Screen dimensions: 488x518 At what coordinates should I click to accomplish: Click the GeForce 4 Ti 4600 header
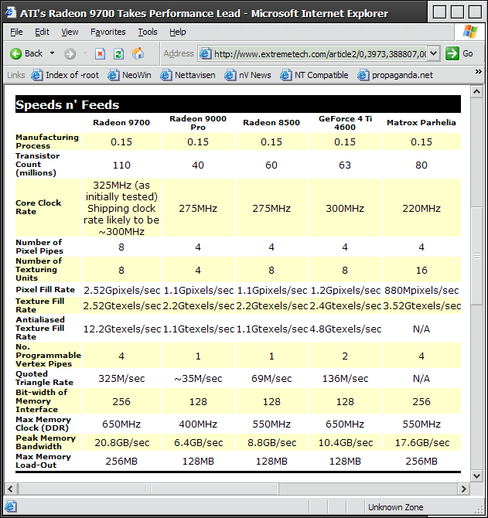point(345,123)
